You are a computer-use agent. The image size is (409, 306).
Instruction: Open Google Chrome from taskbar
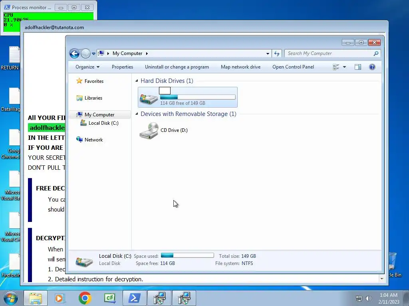(x=85, y=298)
